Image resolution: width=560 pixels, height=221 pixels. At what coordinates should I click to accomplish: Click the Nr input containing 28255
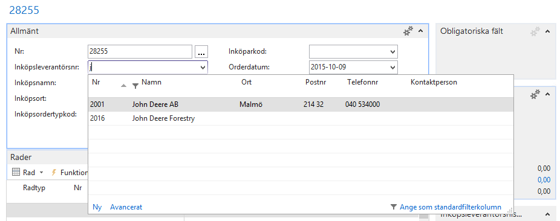[140, 52]
